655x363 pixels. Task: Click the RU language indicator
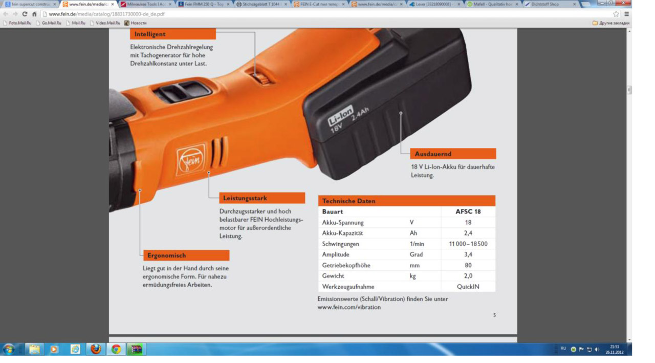tap(563, 349)
